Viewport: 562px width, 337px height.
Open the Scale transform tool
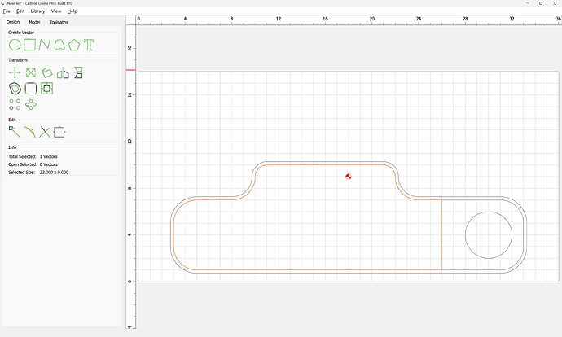pos(31,72)
